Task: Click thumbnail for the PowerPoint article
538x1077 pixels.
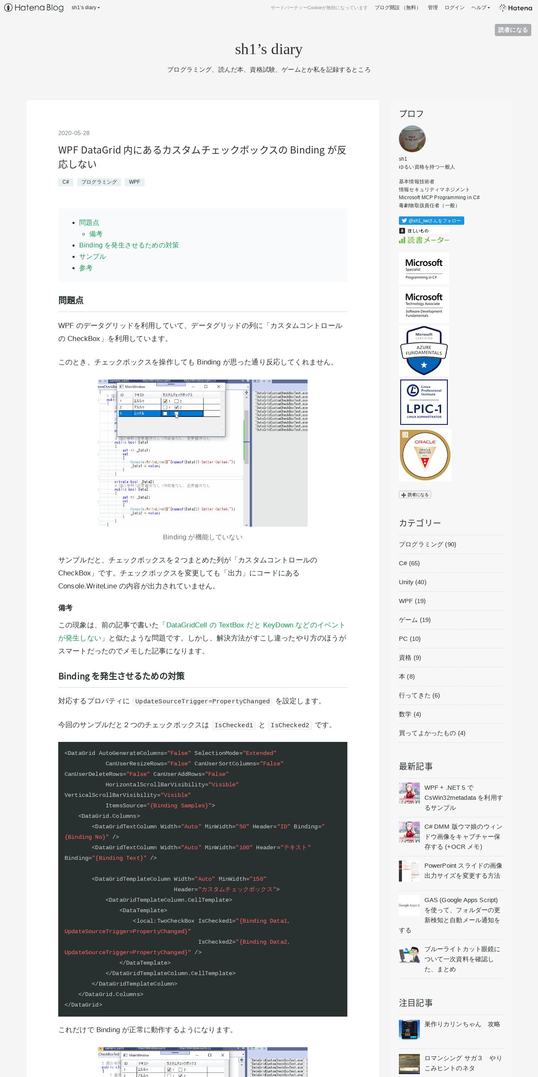Action: 409,871
